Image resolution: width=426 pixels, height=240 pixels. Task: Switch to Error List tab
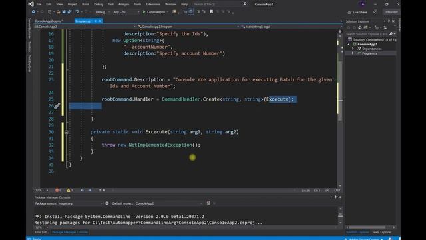[x=41, y=232]
